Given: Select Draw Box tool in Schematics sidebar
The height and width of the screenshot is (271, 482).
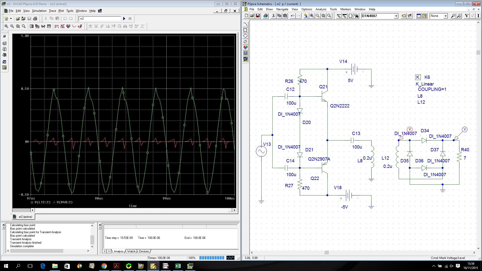Looking at the screenshot, I should [246, 30].
